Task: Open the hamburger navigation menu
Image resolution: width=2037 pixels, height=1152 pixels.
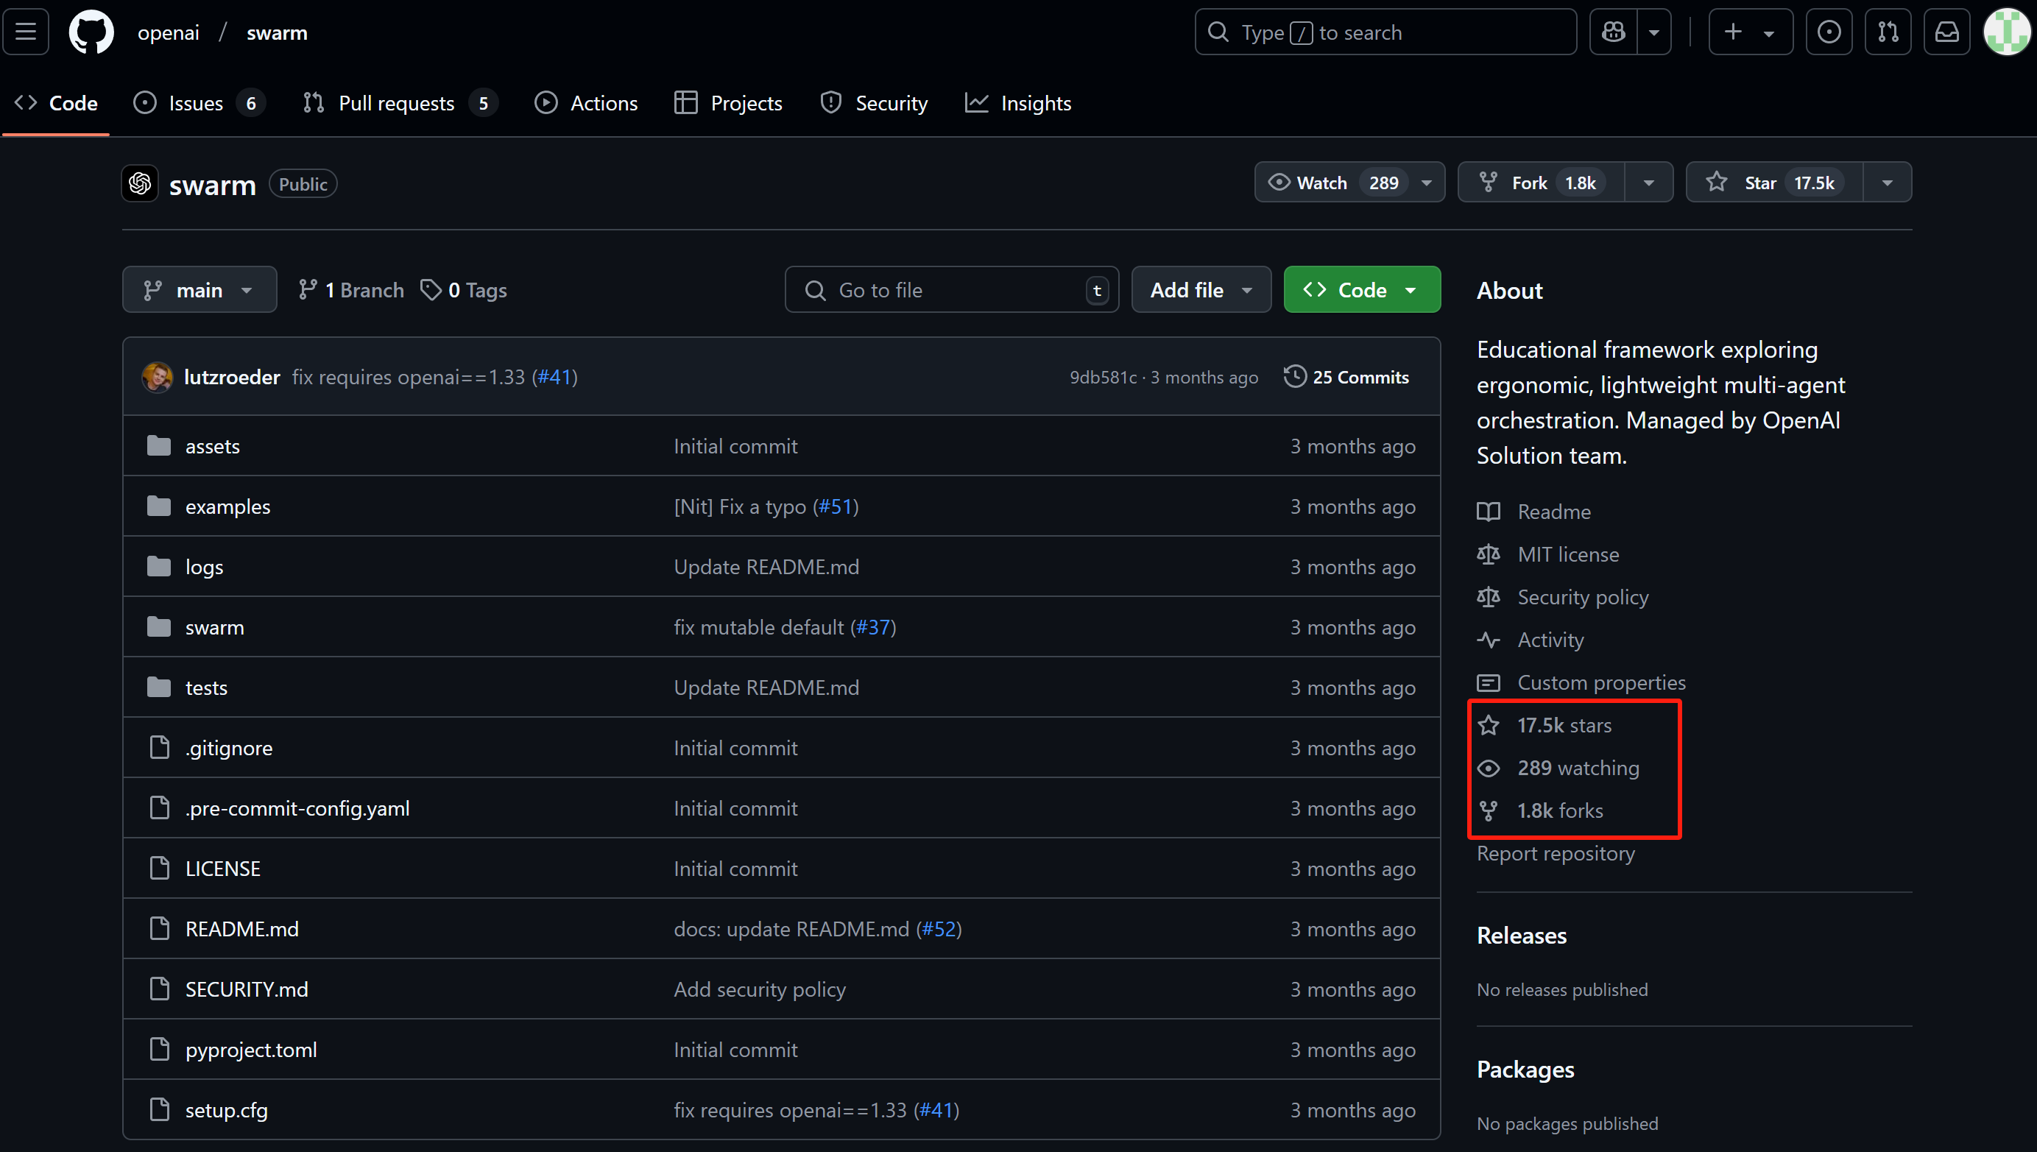Action: point(26,32)
